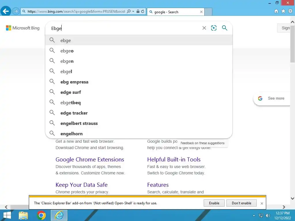Submit search with Bing magnifier icon

224,28
